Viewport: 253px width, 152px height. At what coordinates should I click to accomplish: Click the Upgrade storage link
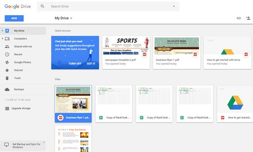coord(21,109)
